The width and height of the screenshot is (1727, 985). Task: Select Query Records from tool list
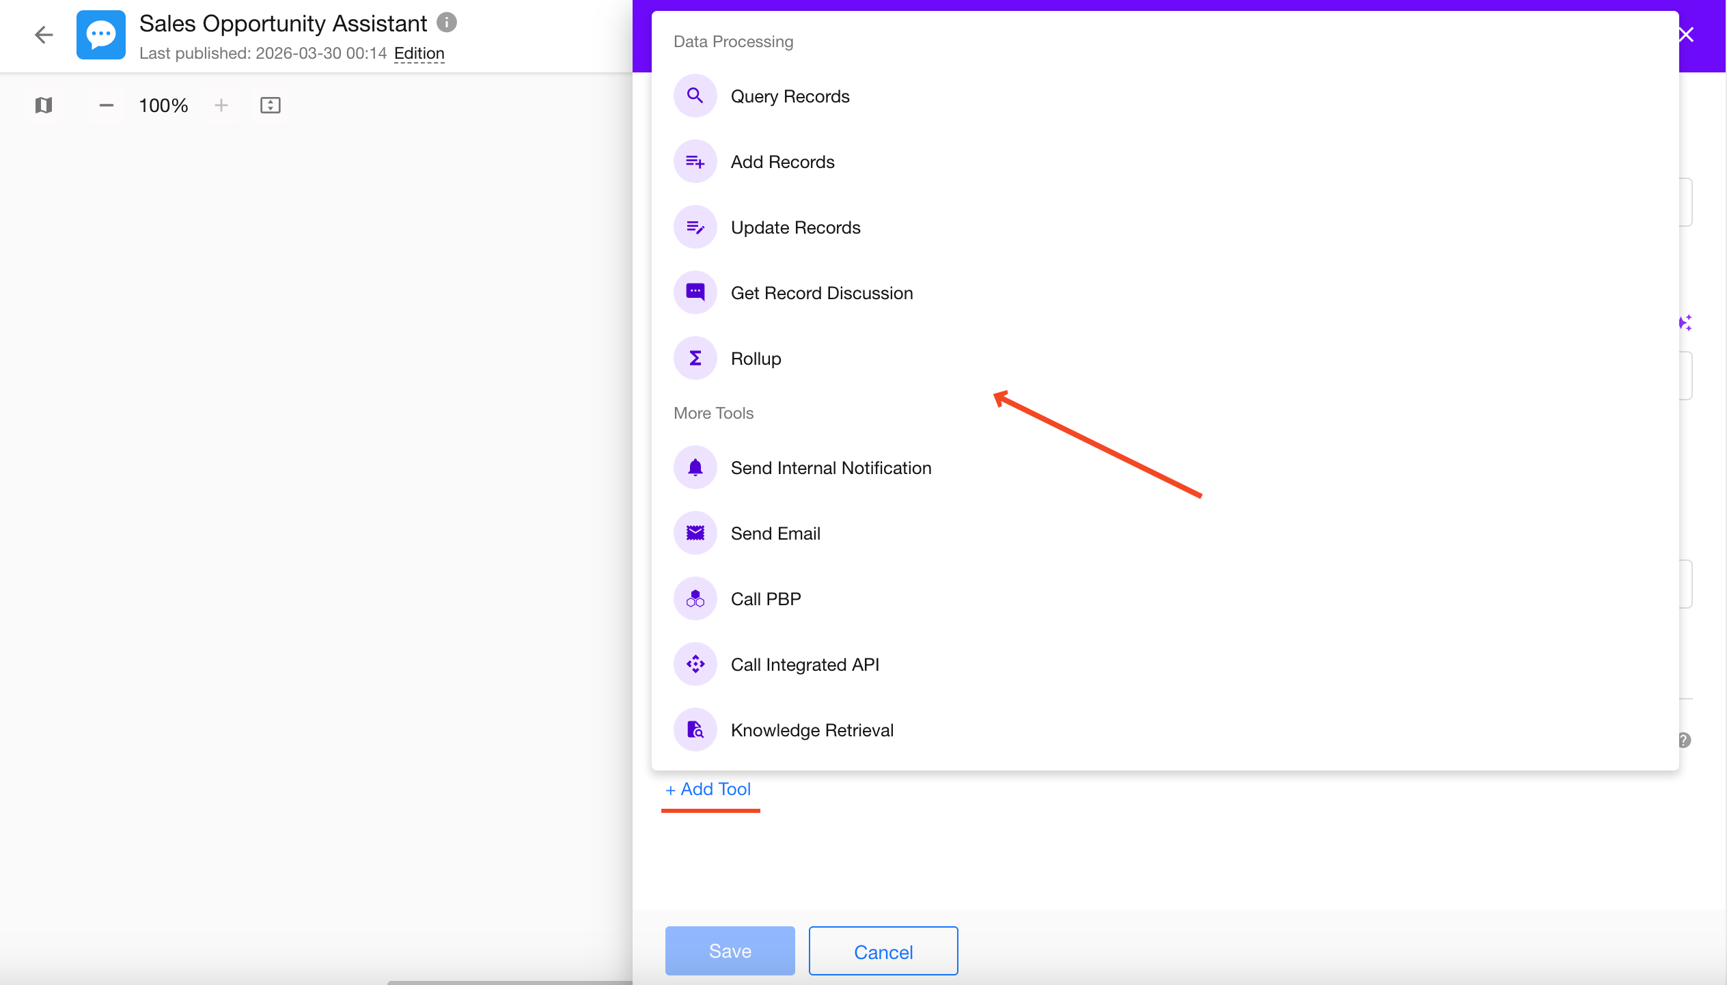pos(1165,96)
